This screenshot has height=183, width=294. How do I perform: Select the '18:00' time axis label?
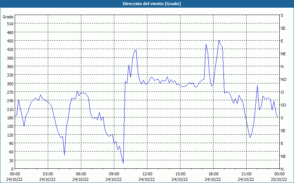[214, 174]
